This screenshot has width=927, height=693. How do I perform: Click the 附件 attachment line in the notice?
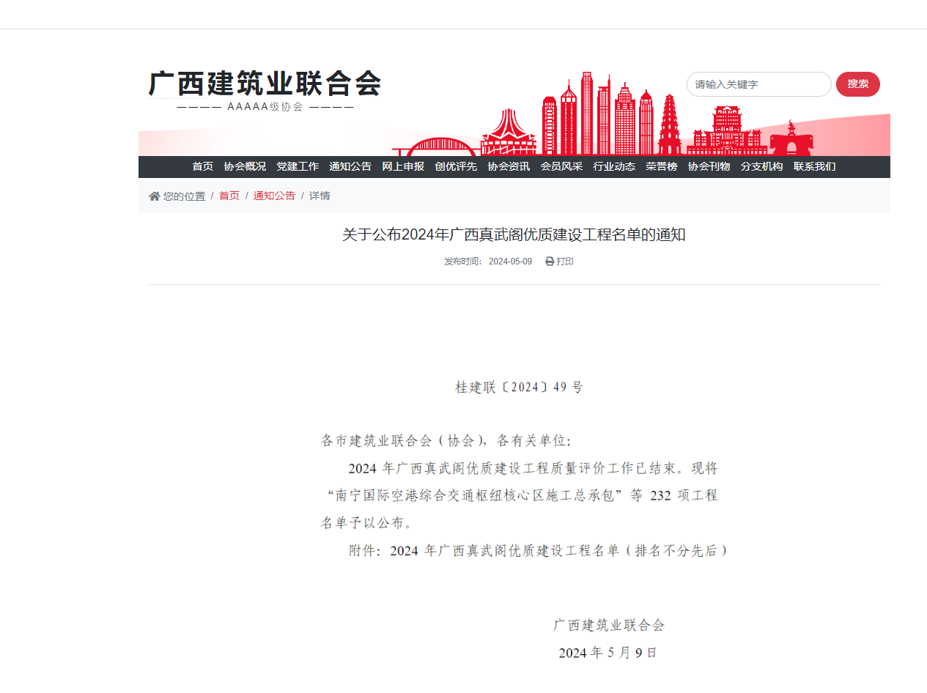(538, 551)
